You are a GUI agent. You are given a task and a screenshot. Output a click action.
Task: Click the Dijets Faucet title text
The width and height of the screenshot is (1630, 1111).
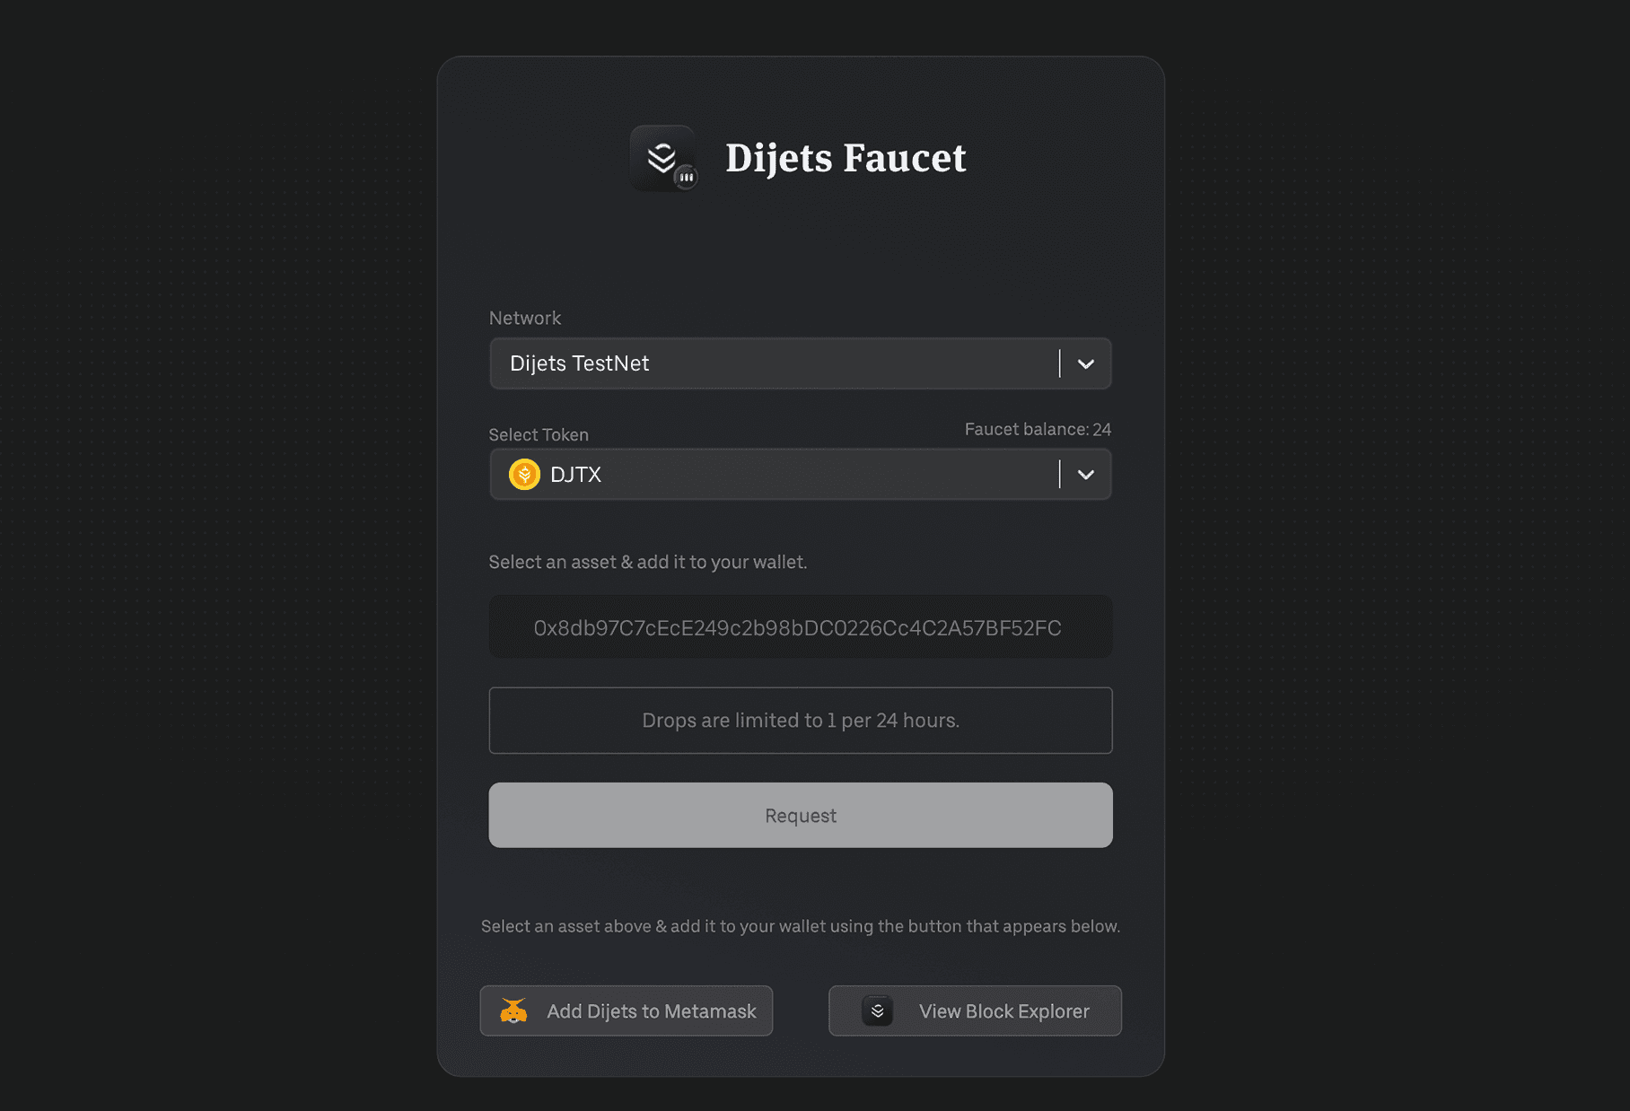pos(846,158)
